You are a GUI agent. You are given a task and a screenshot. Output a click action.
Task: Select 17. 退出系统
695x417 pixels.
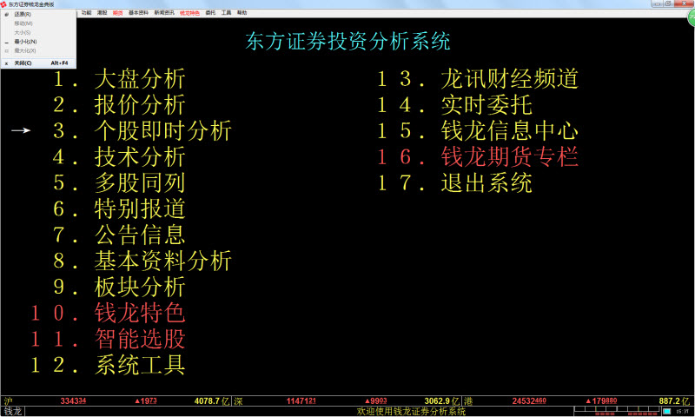point(454,183)
